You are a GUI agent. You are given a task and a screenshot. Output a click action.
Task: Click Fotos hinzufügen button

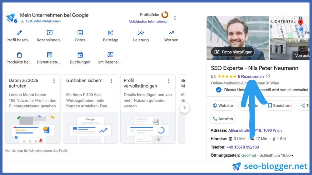(x=233, y=52)
